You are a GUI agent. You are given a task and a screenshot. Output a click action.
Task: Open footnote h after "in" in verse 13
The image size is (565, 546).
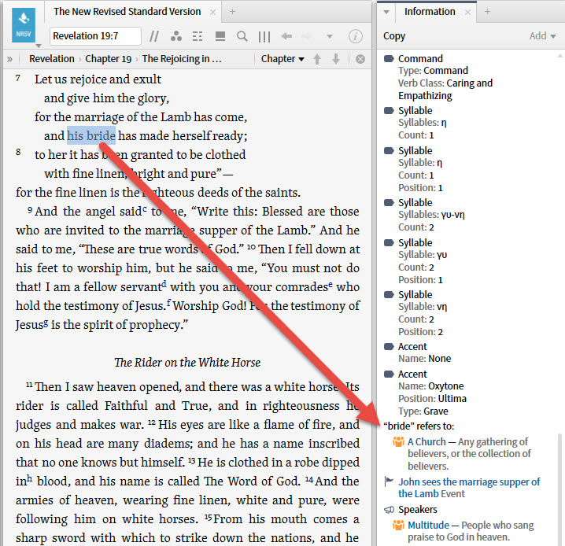[30, 478]
